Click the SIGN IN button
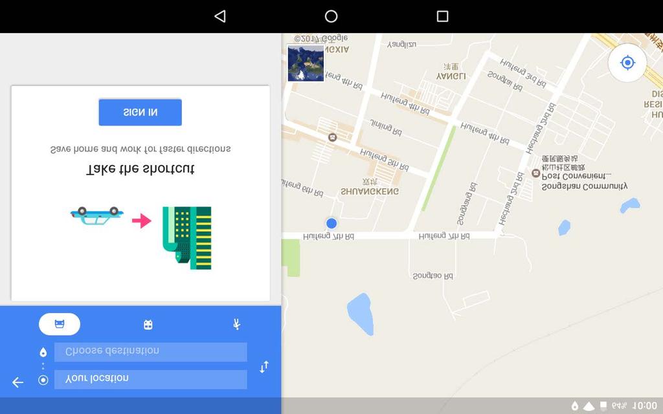 [x=140, y=113]
